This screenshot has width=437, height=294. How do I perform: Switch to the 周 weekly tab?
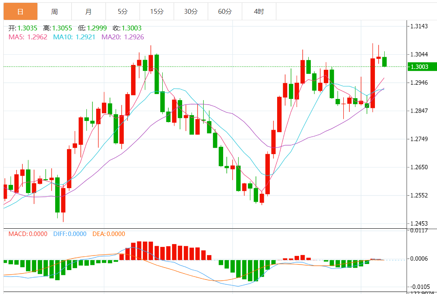click(54, 11)
